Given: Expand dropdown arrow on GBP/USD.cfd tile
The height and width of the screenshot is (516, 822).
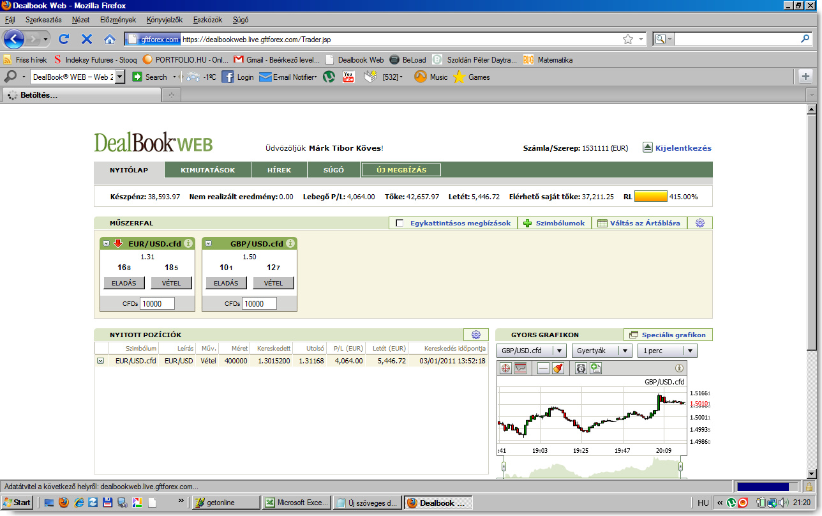Looking at the screenshot, I should 208,243.
